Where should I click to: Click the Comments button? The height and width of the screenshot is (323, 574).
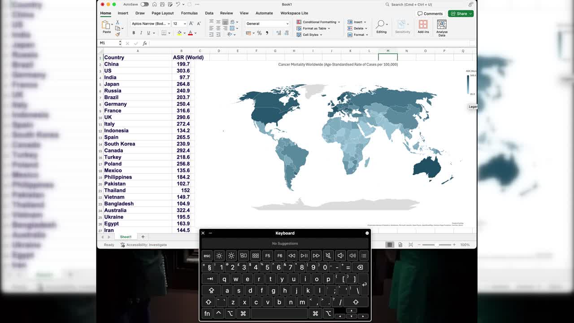point(430,13)
